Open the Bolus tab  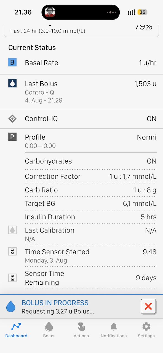pos(49,330)
